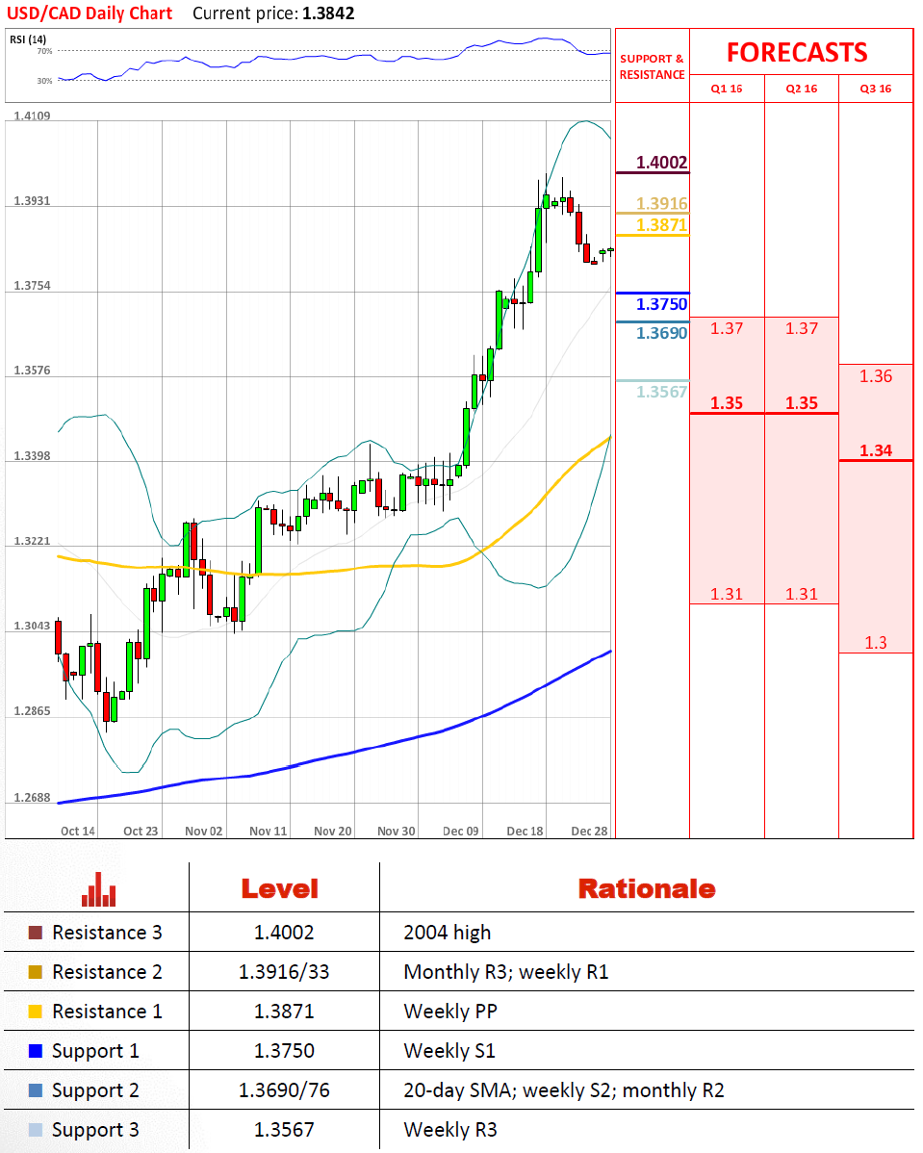Click the Q3 16 bold forecast 1.34

coord(876,450)
